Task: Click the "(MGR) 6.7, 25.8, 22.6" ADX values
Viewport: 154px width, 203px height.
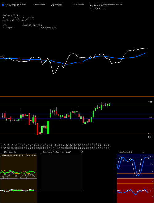Action: point(32,25)
